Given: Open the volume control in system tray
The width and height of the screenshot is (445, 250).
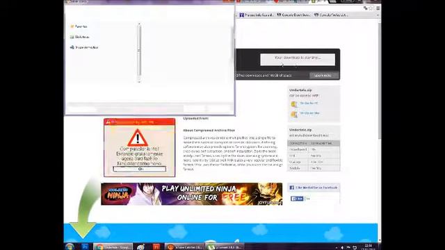Looking at the screenshot, I should [342, 247].
